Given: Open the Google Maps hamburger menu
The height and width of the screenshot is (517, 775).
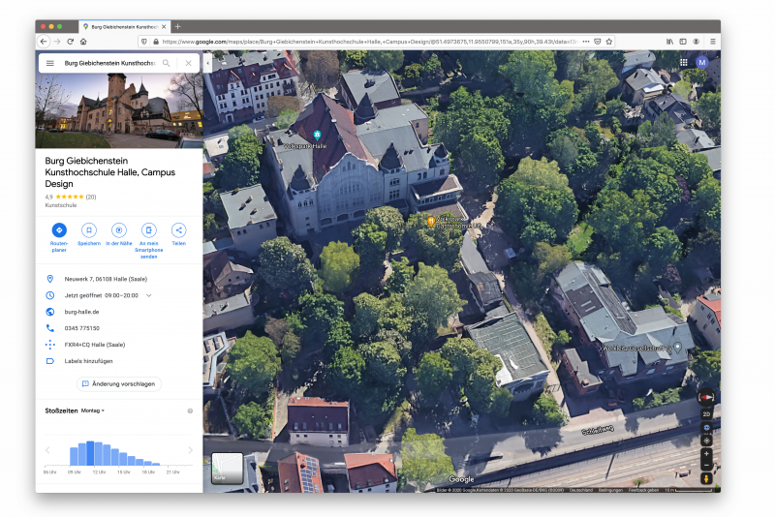Looking at the screenshot, I should (50, 63).
